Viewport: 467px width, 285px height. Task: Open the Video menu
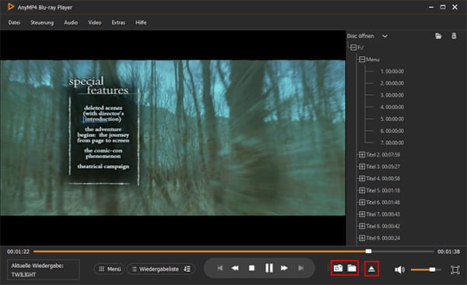coord(94,23)
